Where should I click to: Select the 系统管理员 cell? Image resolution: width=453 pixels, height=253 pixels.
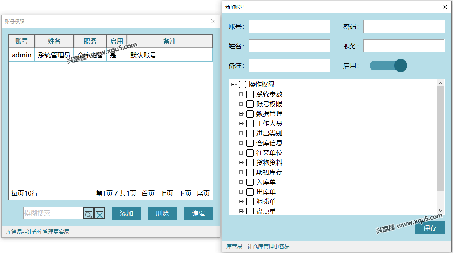pos(54,55)
